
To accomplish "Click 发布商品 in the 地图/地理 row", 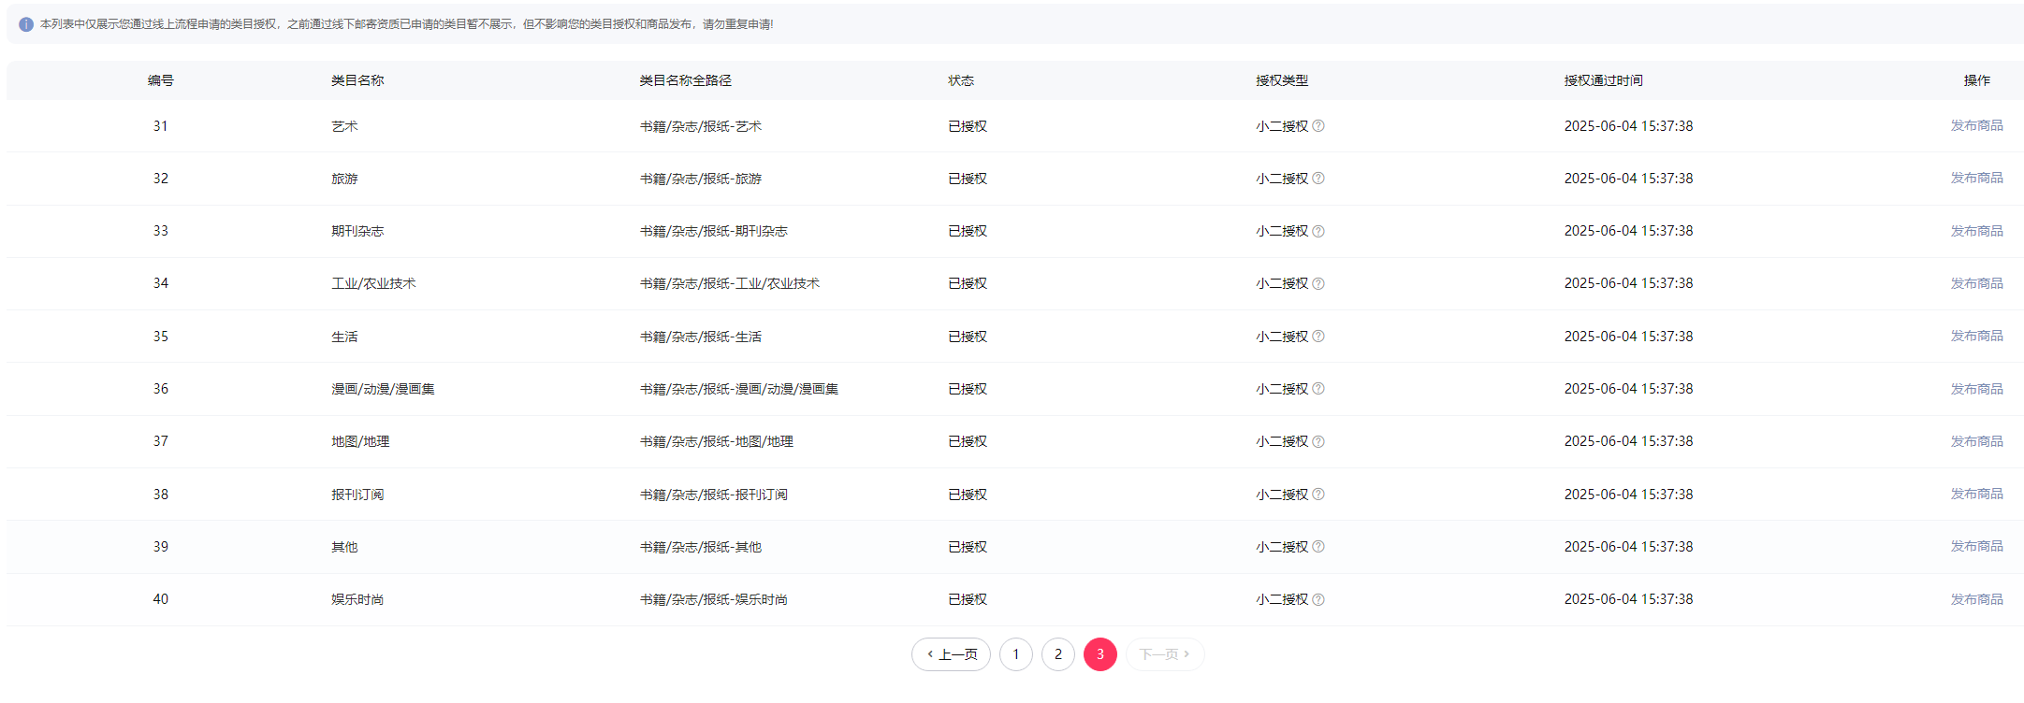I will pos(1976,441).
